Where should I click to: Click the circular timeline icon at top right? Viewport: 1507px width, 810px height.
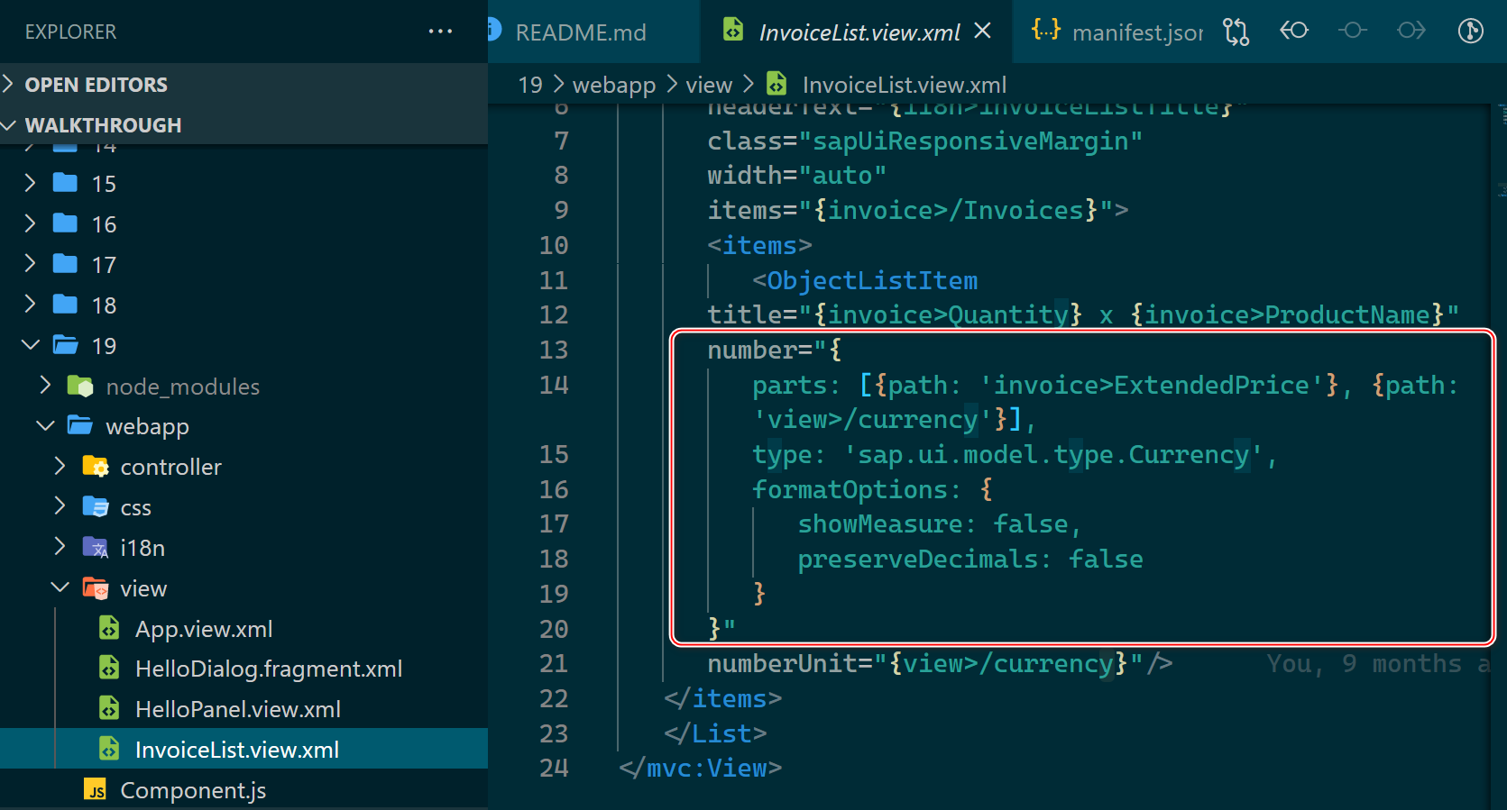(x=1471, y=31)
